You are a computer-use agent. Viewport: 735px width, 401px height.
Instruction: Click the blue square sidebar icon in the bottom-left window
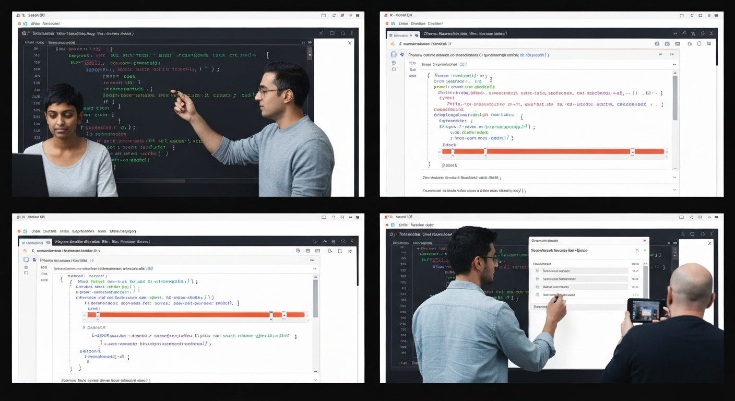click(x=26, y=260)
